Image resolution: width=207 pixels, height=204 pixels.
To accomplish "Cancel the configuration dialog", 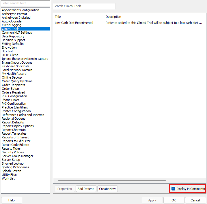I will coord(195,200).
